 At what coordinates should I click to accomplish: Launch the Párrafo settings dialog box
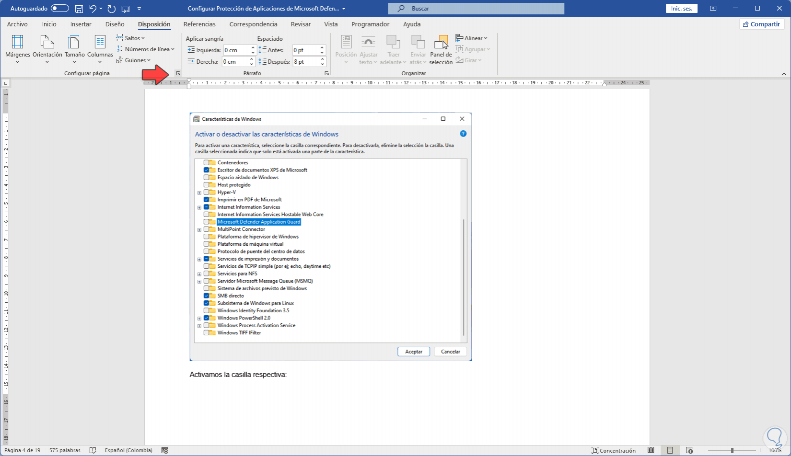point(326,73)
